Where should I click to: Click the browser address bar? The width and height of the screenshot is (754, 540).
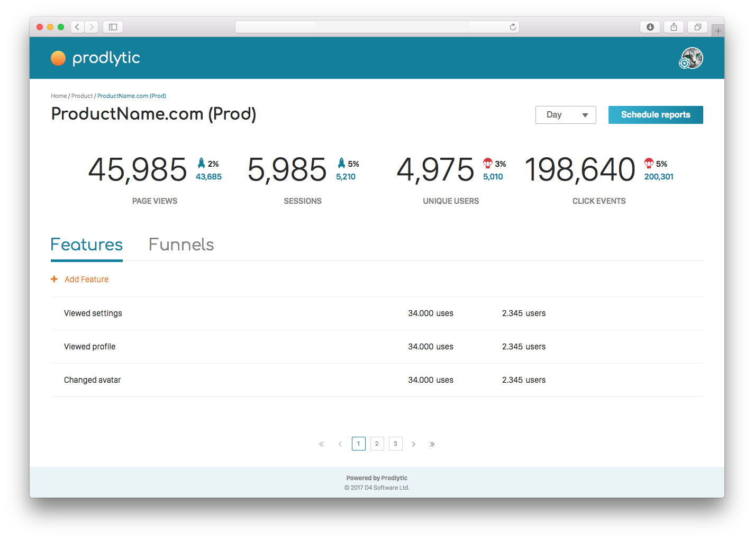(x=377, y=27)
